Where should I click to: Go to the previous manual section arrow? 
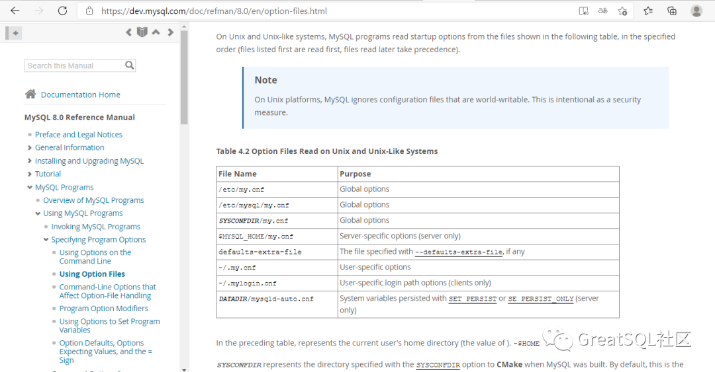coord(128,32)
